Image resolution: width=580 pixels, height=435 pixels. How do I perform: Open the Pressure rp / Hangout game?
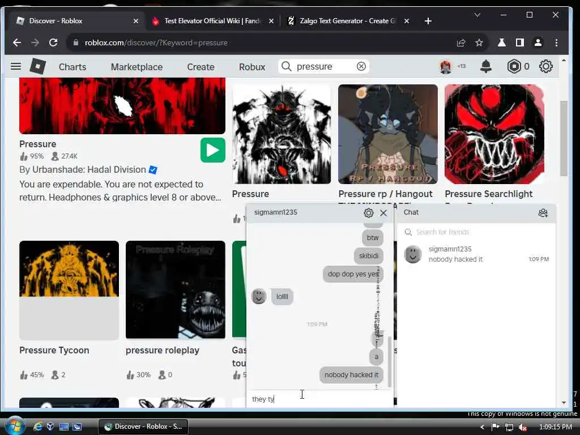click(385, 194)
